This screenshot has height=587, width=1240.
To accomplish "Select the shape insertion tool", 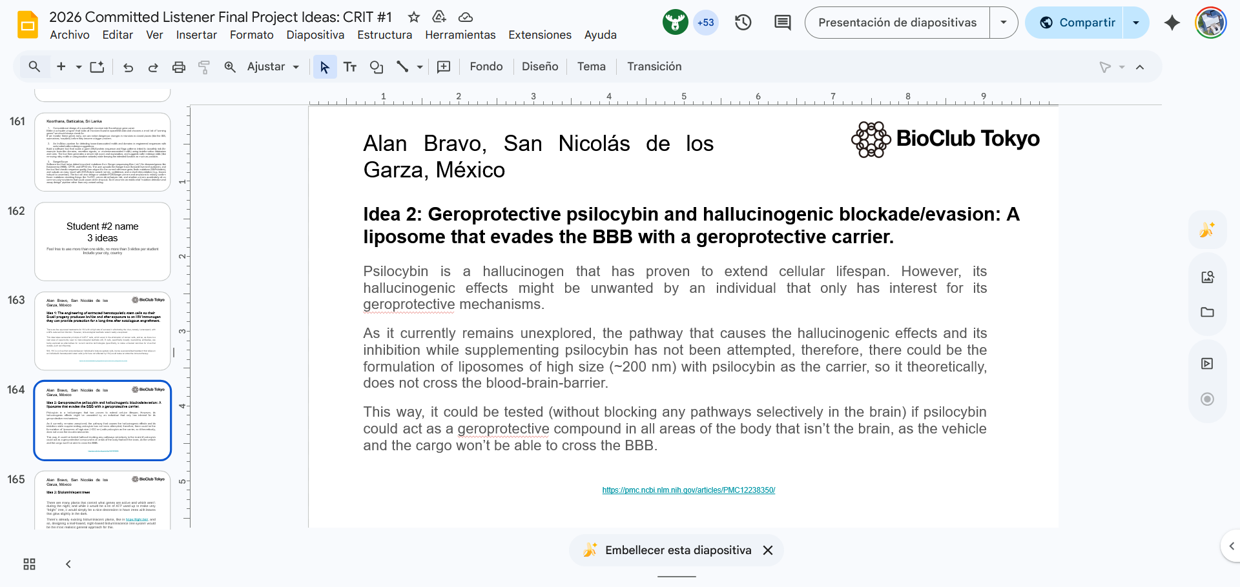I will (377, 66).
